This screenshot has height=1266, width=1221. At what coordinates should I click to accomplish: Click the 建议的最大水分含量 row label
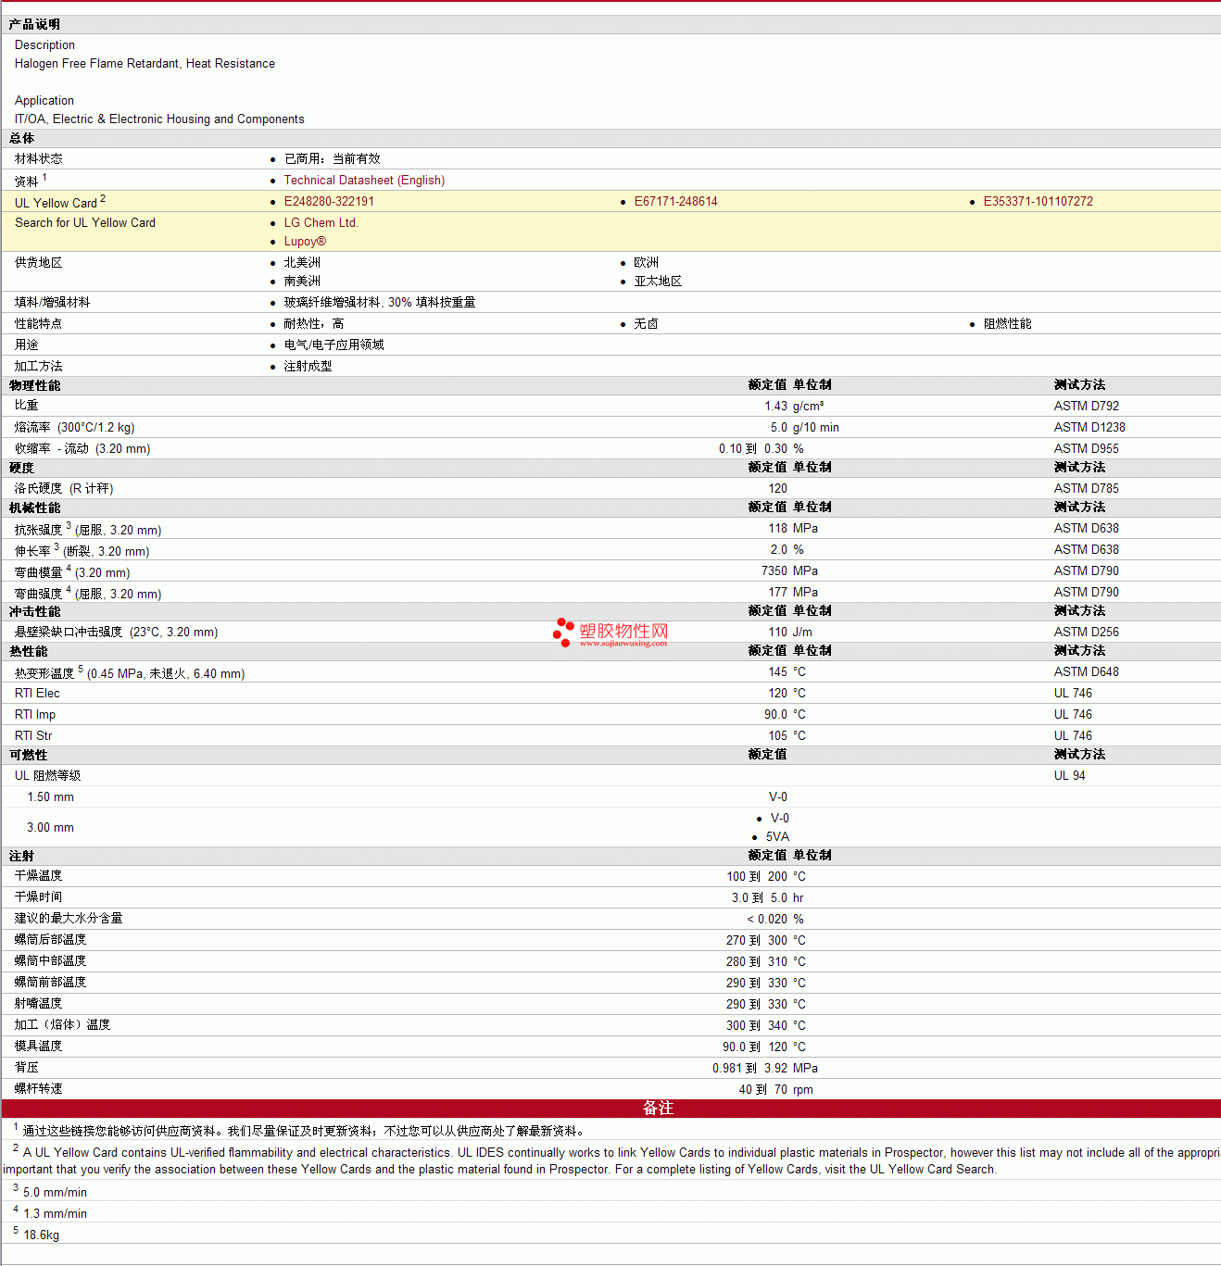click(x=69, y=919)
